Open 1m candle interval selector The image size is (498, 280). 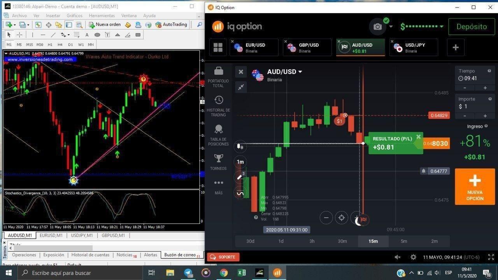240,162
